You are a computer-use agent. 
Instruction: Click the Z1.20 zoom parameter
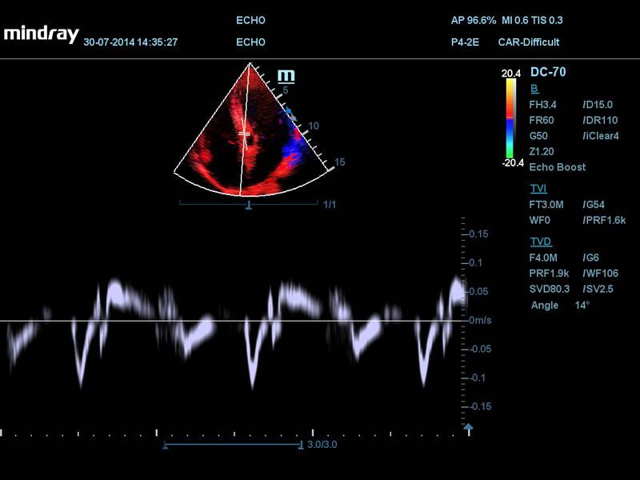point(542,151)
